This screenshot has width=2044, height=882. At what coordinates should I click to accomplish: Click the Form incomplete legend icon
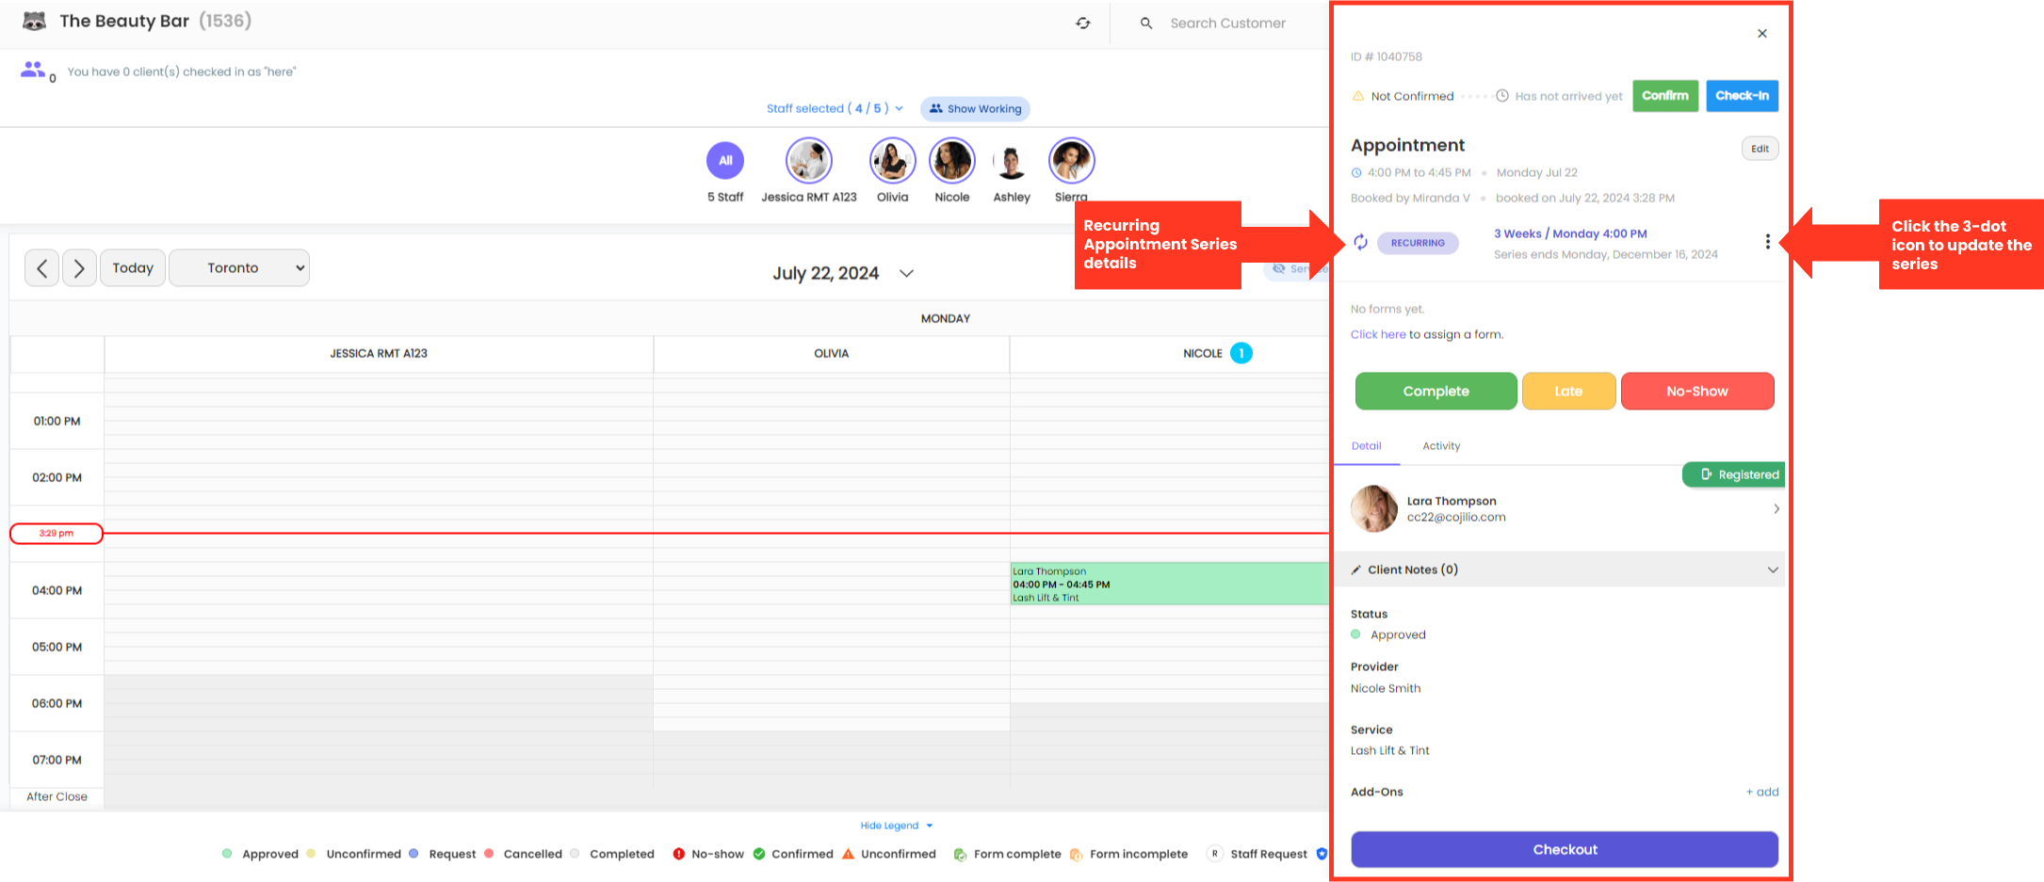tap(1076, 854)
